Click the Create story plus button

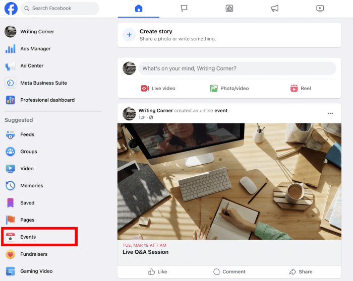pos(129,35)
